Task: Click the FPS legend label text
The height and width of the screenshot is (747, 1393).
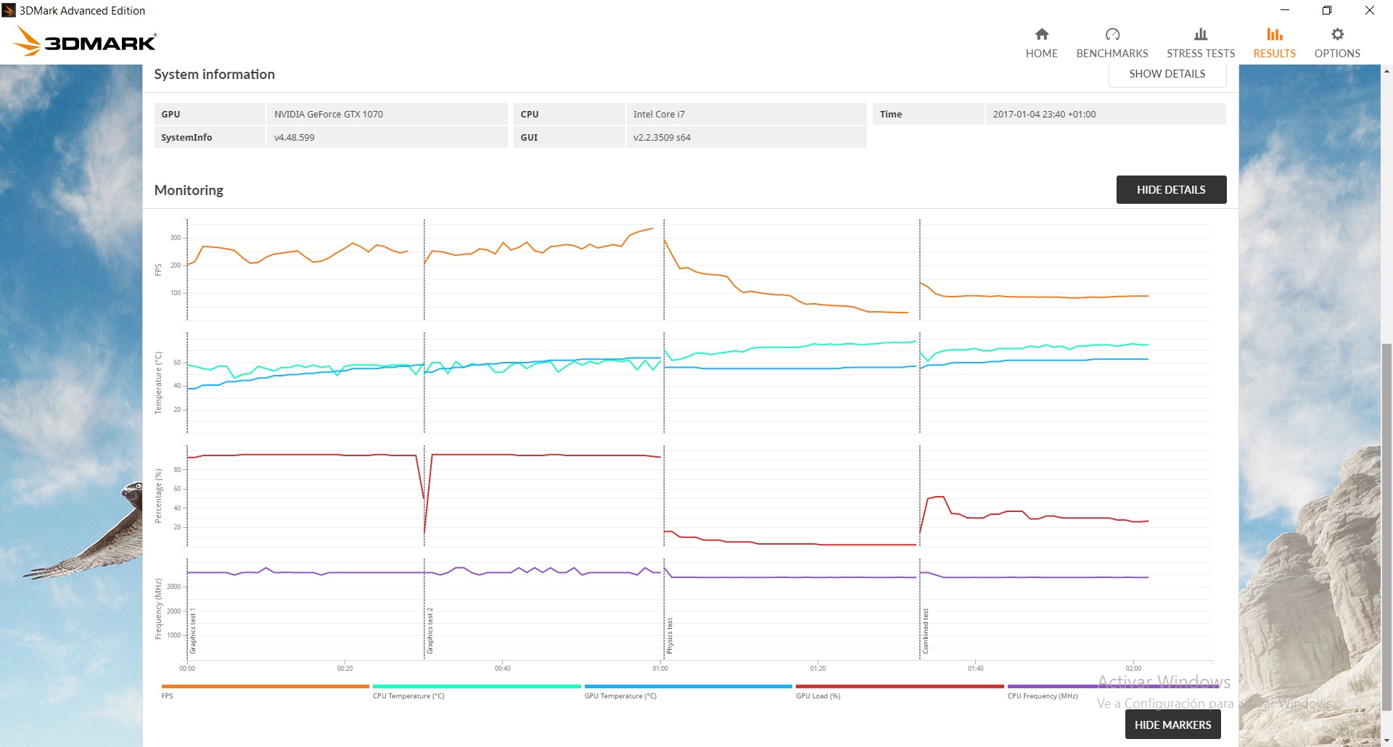Action: [x=167, y=696]
